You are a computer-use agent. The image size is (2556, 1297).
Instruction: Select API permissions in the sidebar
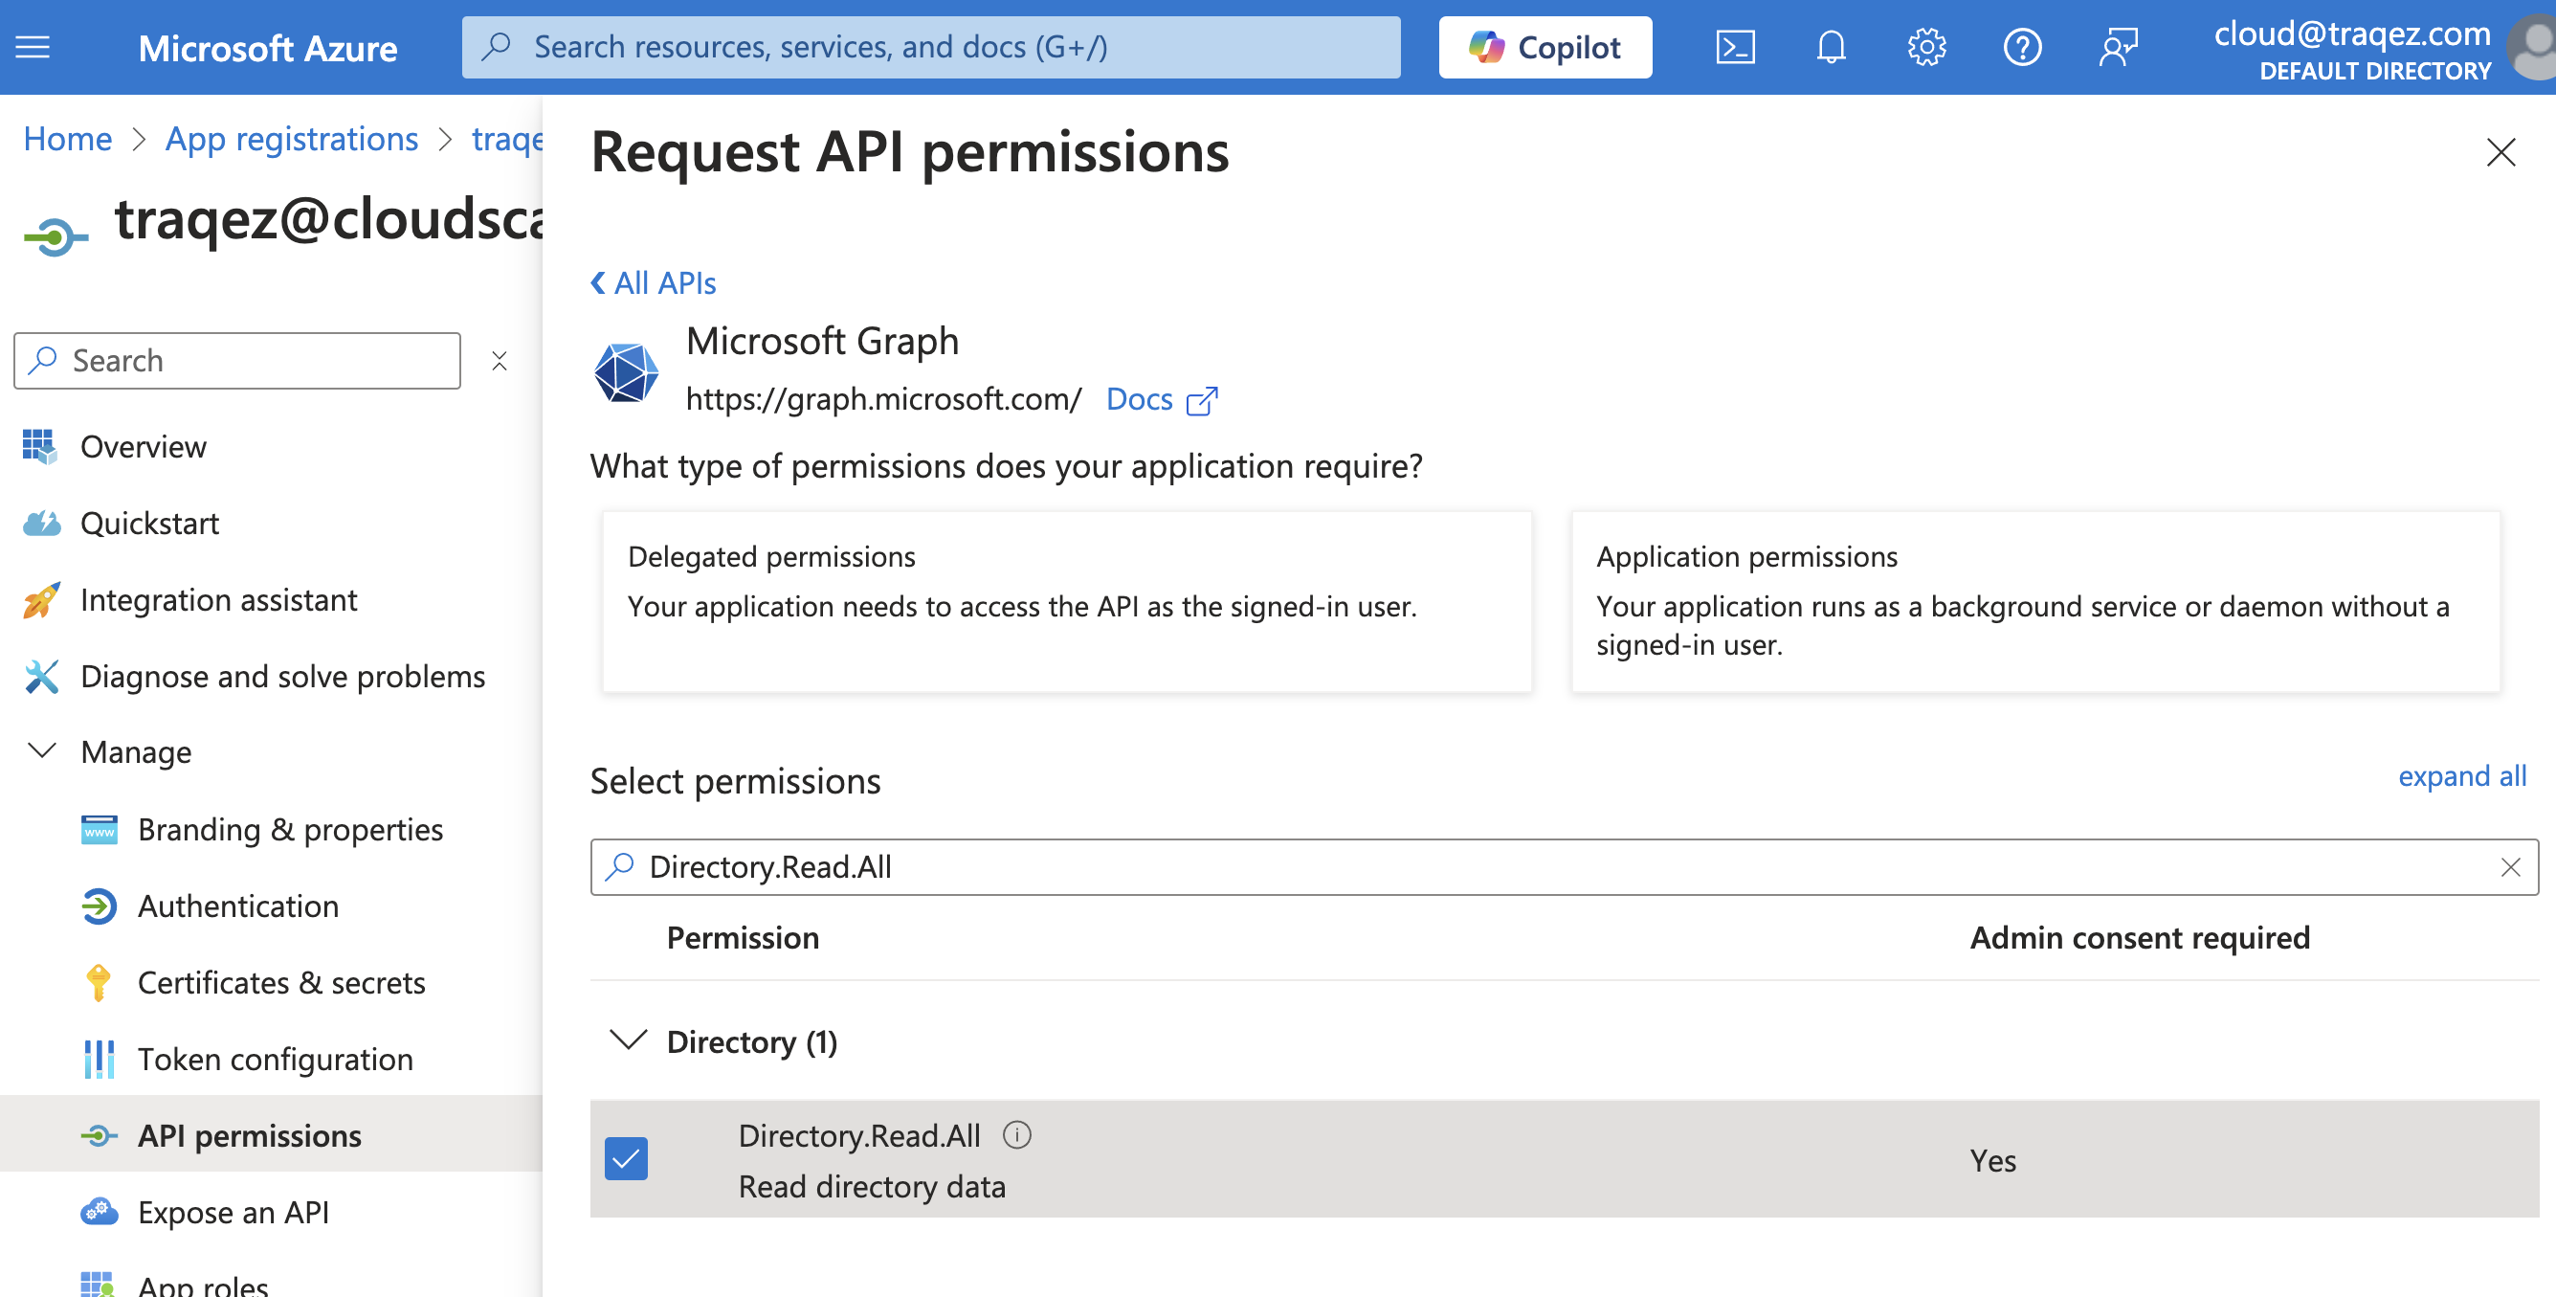point(249,1134)
